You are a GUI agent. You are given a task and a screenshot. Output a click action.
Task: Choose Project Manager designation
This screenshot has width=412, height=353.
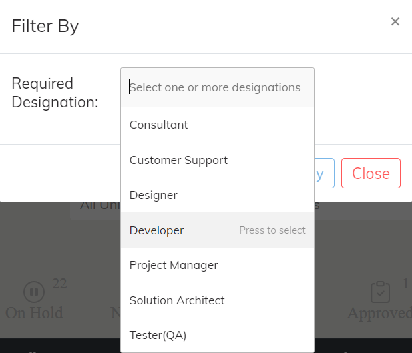click(x=217, y=265)
